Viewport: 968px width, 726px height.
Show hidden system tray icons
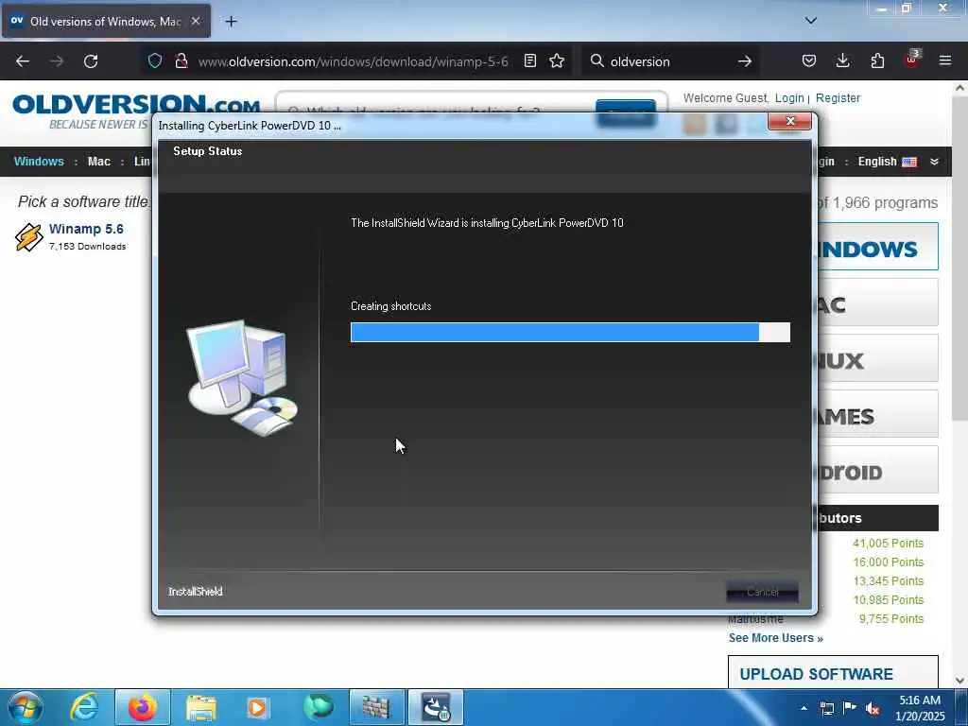(804, 708)
